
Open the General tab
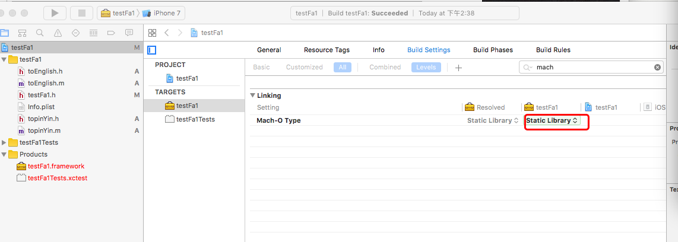tap(269, 50)
